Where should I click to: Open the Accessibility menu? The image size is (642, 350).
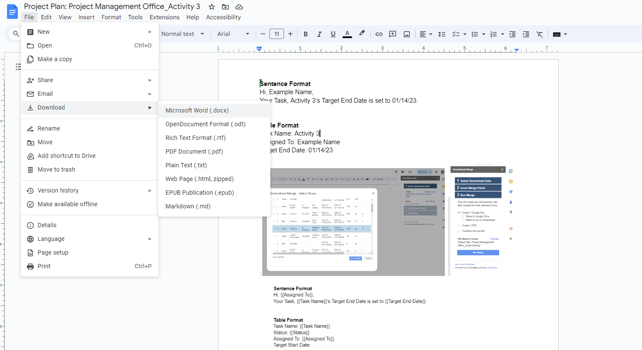(223, 17)
